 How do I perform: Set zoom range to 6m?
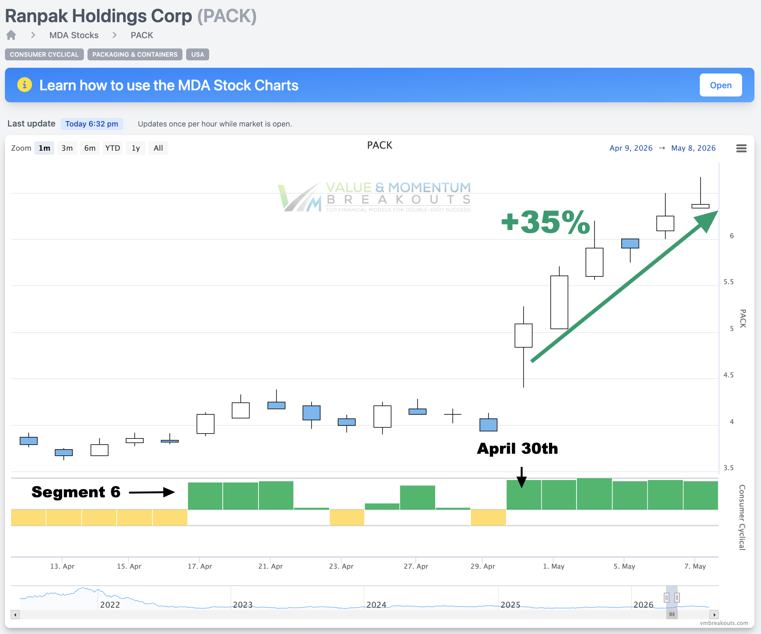pyautogui.click(x=90, y=148)
